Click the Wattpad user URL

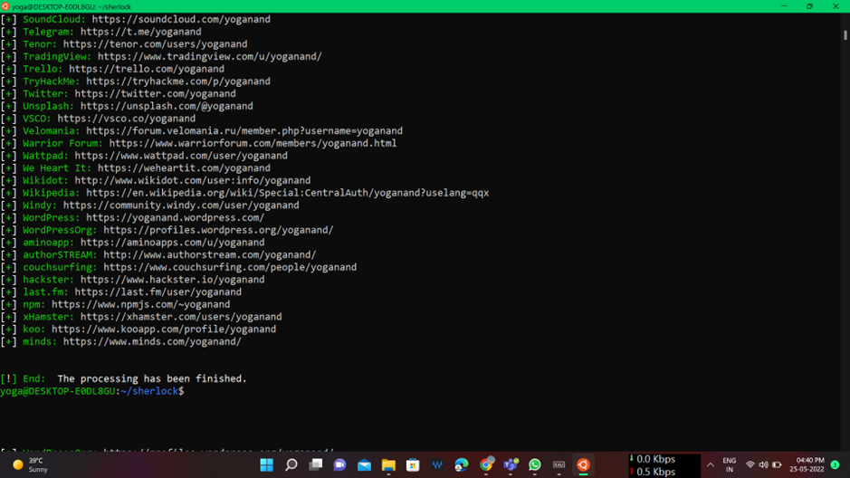181,156
